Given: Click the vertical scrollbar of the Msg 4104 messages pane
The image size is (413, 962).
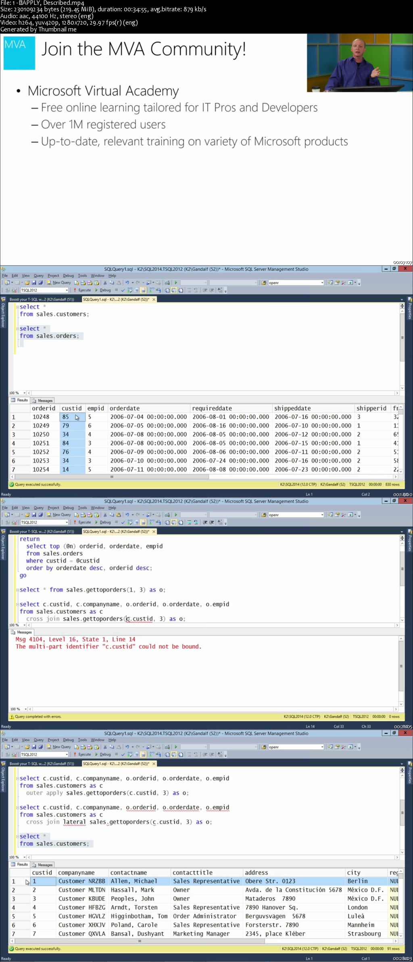Looking at the screenshot, I should [401, 671].
